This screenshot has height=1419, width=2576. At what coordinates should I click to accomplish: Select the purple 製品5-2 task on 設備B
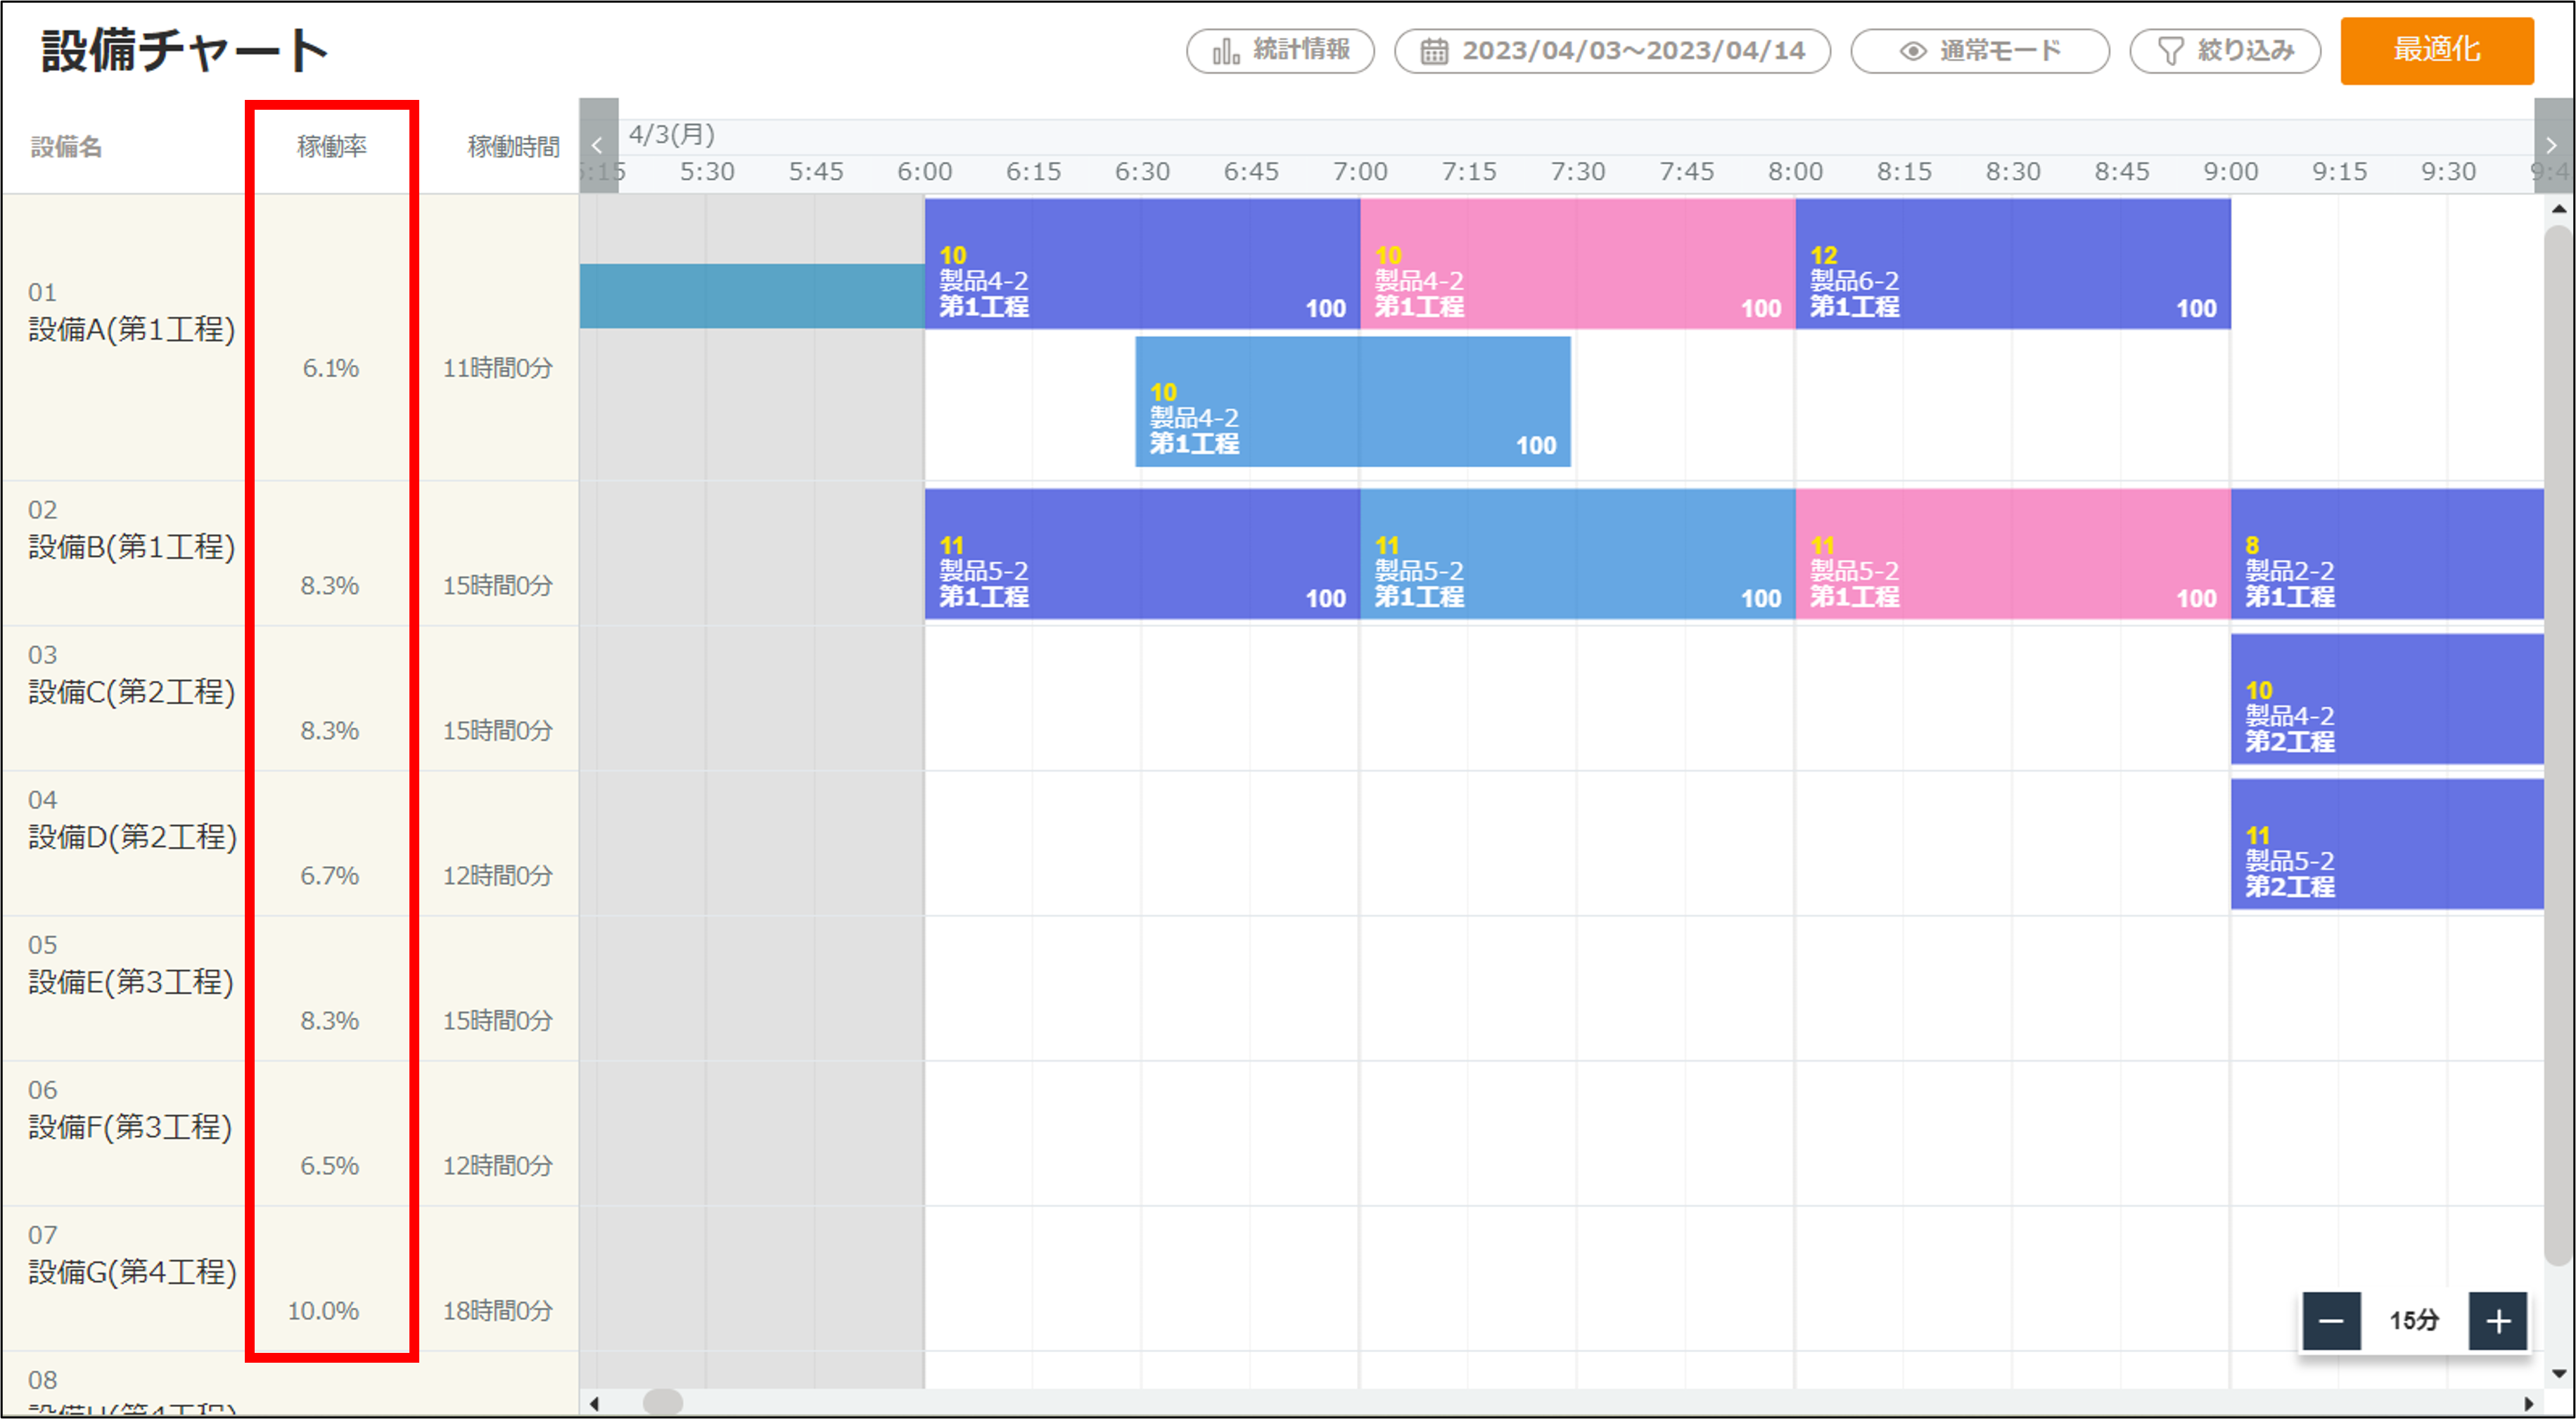pos(1142,553)
